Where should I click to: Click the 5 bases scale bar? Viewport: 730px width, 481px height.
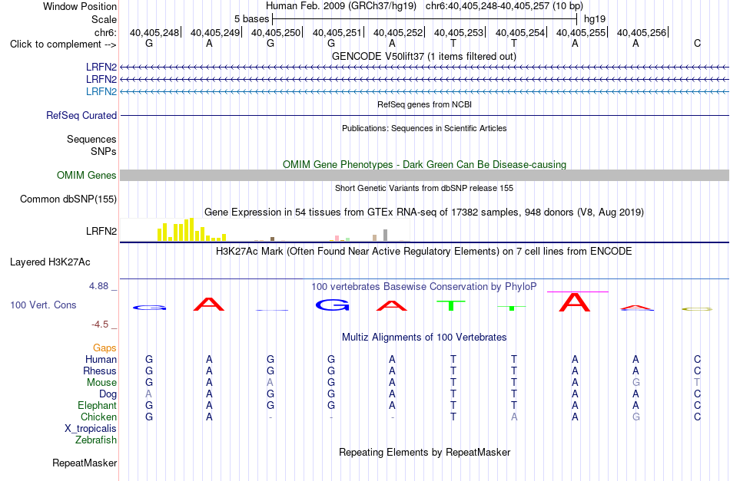(x=425, y=19)
